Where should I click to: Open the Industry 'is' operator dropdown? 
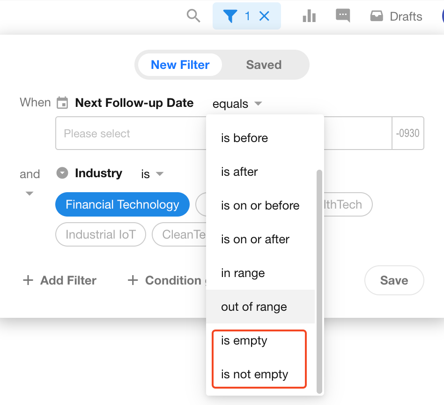tap(152, 174)
